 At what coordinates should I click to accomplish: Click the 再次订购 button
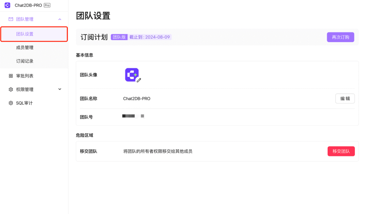[x=340, y=37]
